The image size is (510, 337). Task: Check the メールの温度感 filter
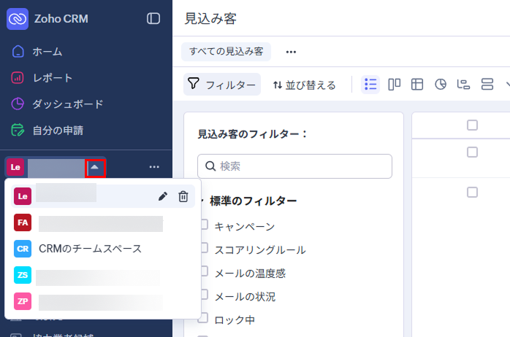coord(204,271)
